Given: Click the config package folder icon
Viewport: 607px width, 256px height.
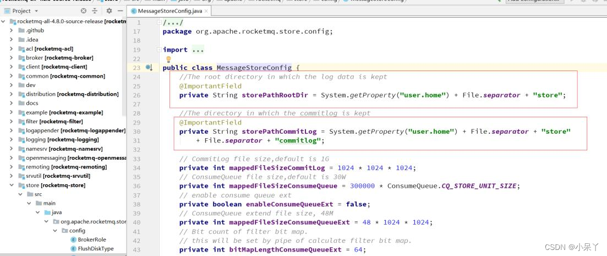Looking at the screenshot, I should click(64, 231).
